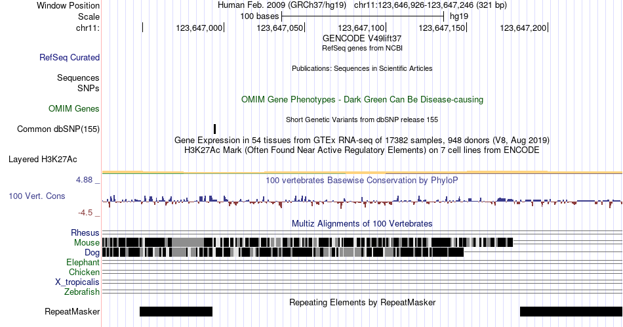Viewport: 623px width, 327px height.
Task: Click the Chicken alignment row label
Action: point(84,272)
